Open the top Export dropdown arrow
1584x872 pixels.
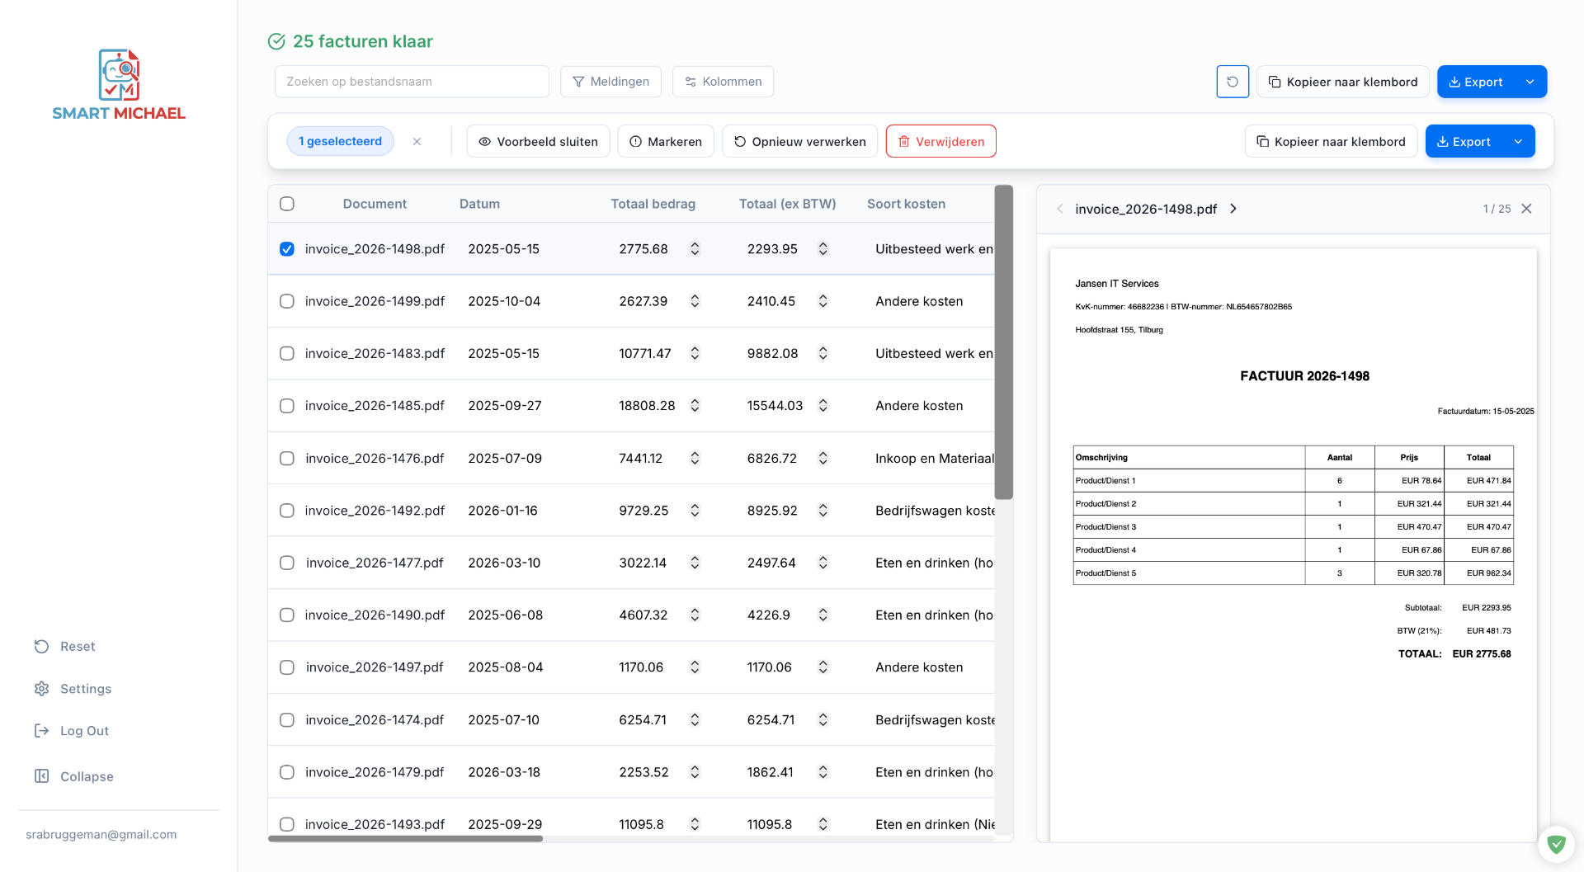click(x=1530, y=82)
